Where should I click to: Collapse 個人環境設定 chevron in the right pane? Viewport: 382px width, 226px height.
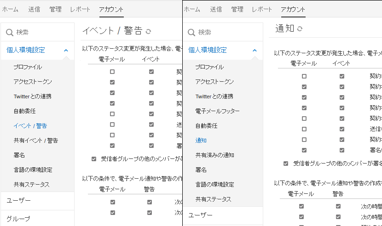click(x=254, y=50)
